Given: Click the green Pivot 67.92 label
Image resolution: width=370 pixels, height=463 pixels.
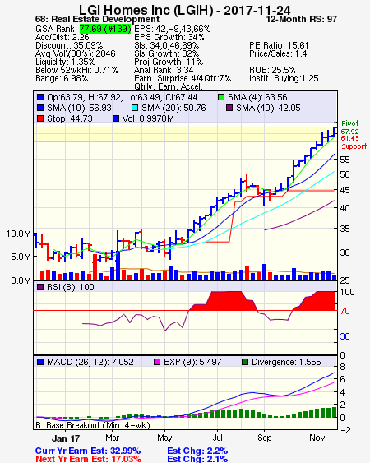Looking at the screenshot, I should pyautogui.click(x=350, y=127).
